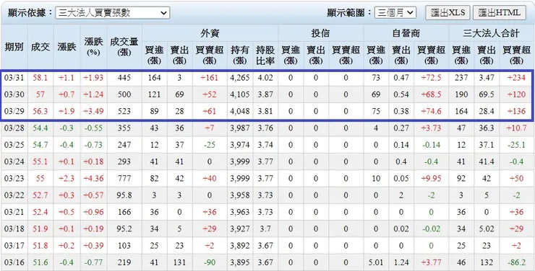Screen dimensions: 535x271
Task: Click the 外資 group header
Action: tap(210, 33)
